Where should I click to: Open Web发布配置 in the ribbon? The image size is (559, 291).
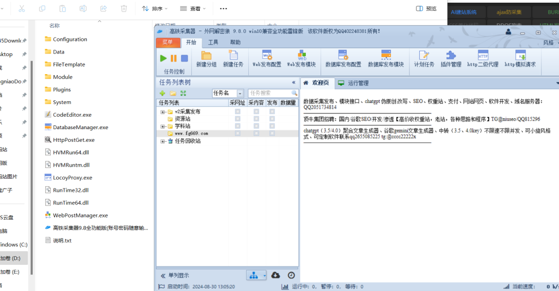tap(266, 59)
